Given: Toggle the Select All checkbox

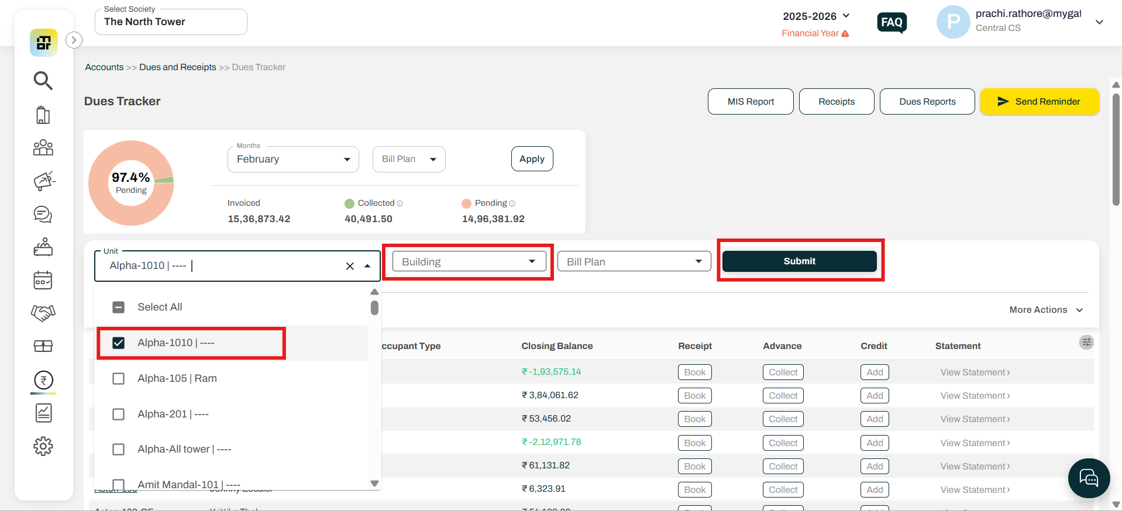Looking at the screenshot, I should (x=119, y=308).
